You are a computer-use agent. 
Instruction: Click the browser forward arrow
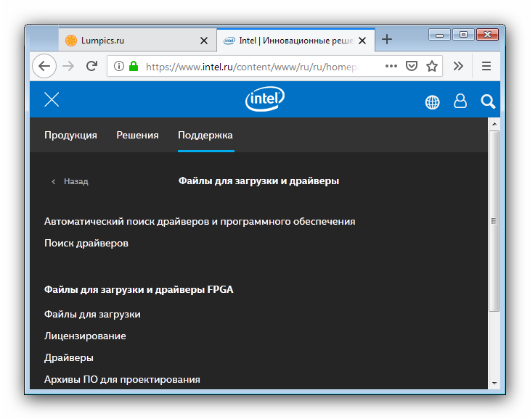68,66
